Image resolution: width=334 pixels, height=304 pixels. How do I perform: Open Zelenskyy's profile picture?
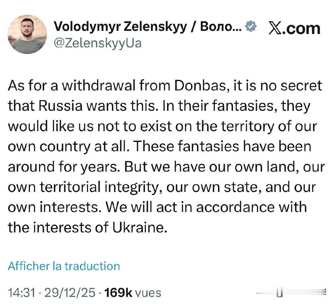(27, 34)
